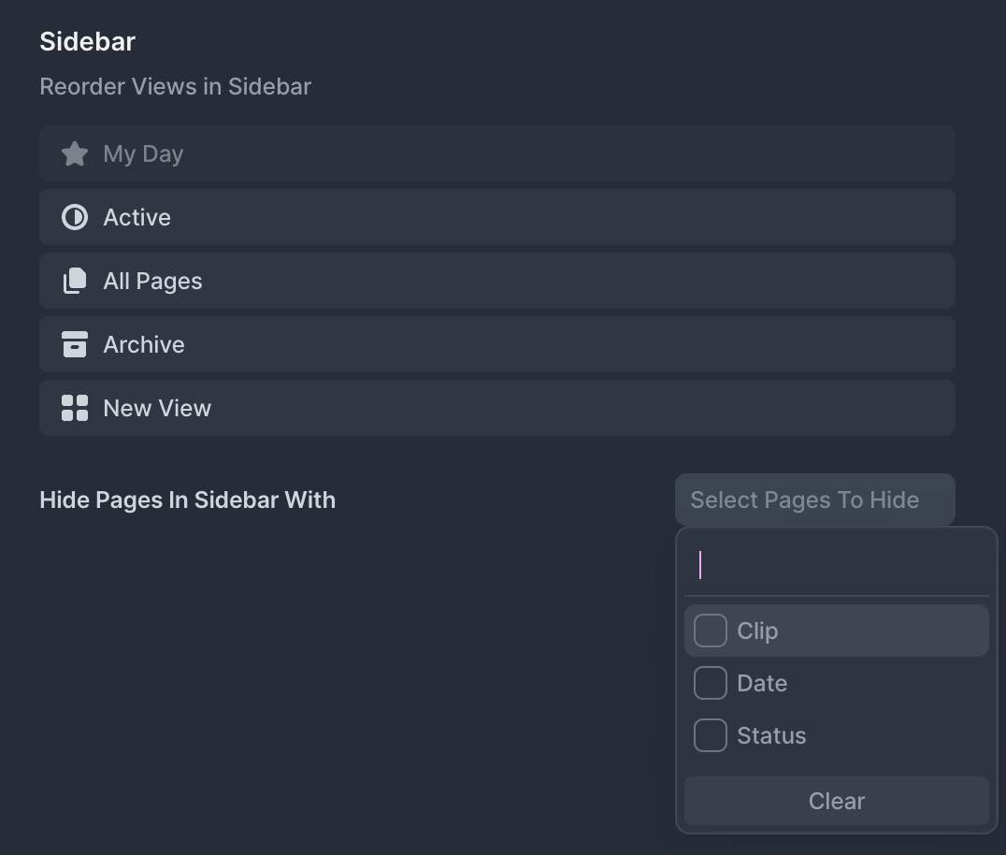The image size is (1006, 855).
Task: Click the four-square New View icon
Action: 75,408
